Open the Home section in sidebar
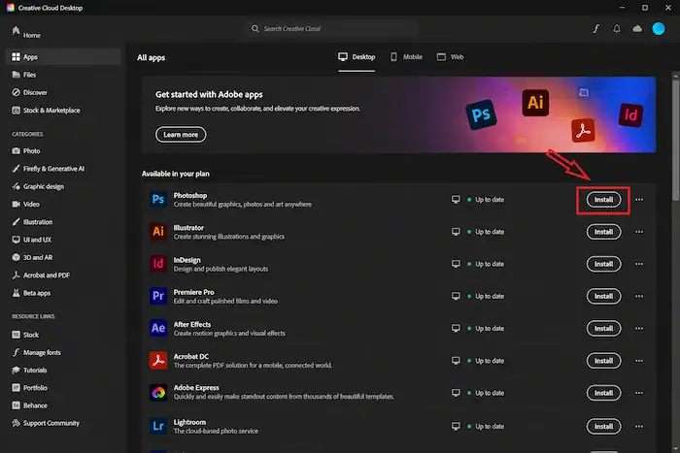 click(x=26, y=33)
